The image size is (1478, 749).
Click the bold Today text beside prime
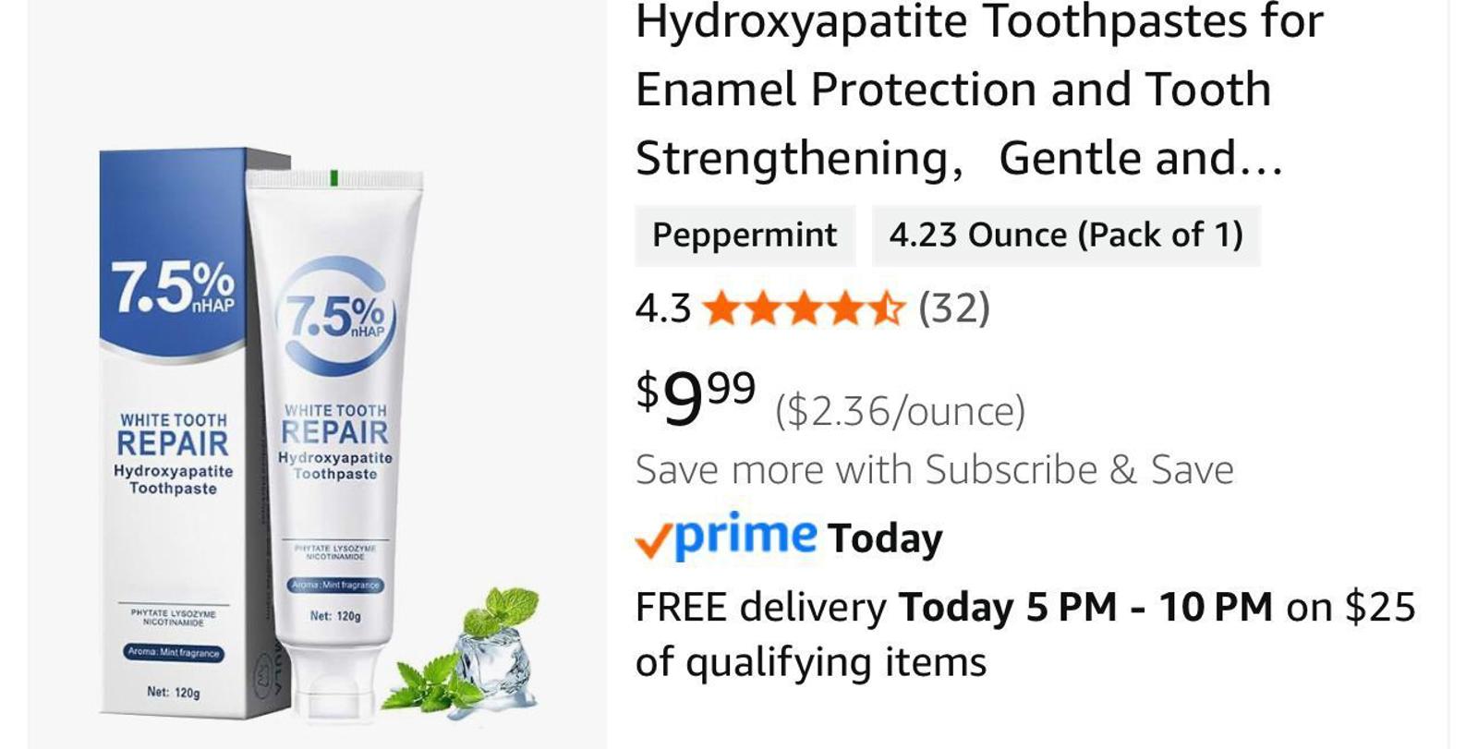[x=885, y=538]
